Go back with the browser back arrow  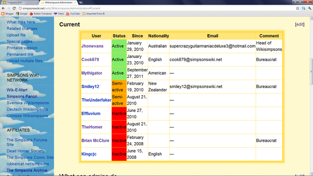point(3,8)
